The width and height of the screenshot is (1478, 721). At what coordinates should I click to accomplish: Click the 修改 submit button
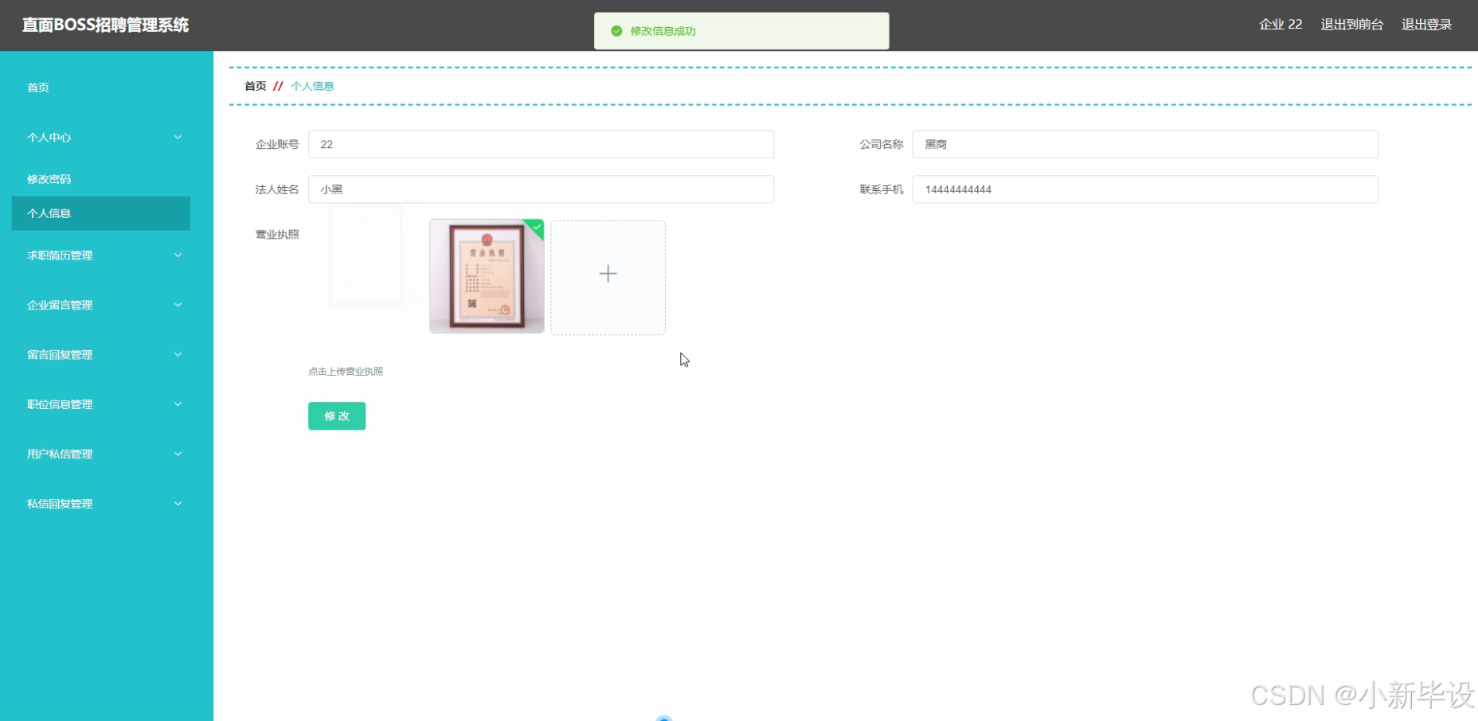click(x=336, y=415)
